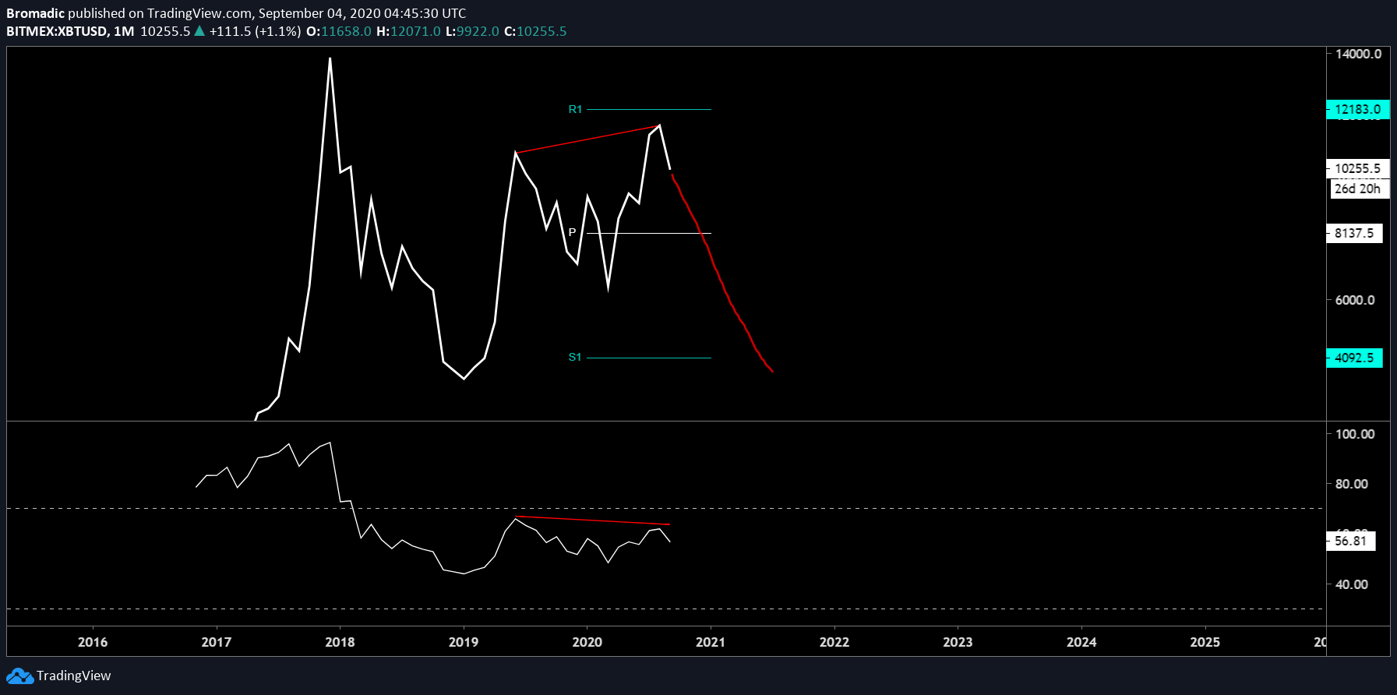The image size is (1397, 695).
Task: Click the 80.00 RSI axis label
Action: 1352,484
